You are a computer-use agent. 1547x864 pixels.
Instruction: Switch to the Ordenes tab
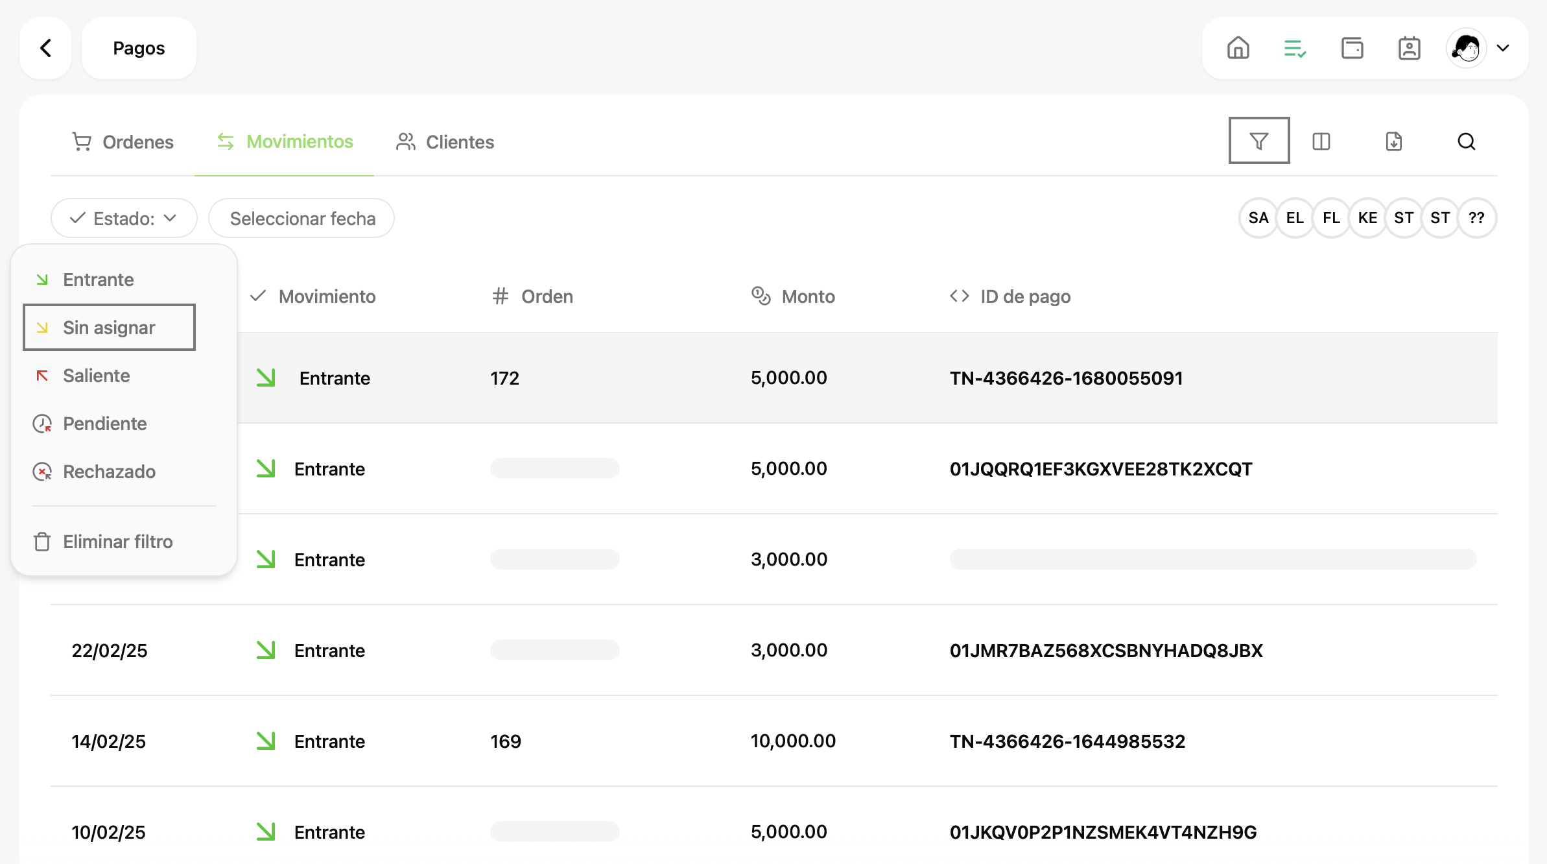tap(123, 142)
